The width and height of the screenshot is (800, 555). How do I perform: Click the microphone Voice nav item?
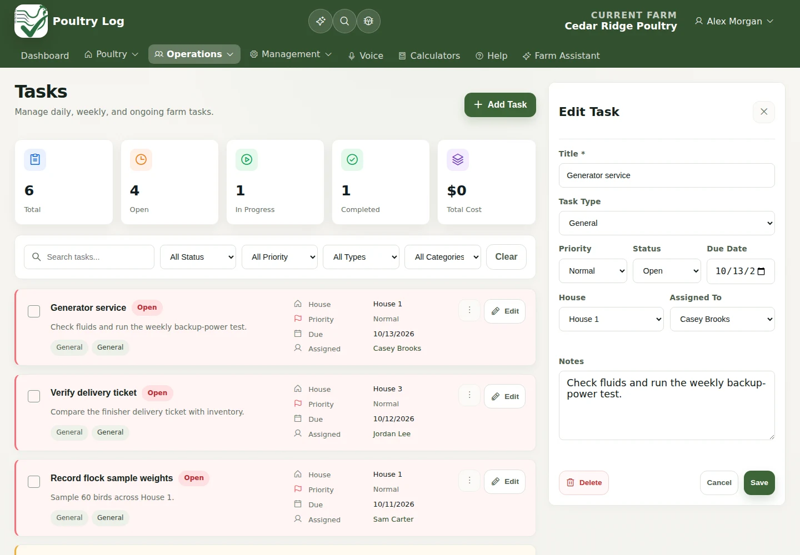(366, 56)
